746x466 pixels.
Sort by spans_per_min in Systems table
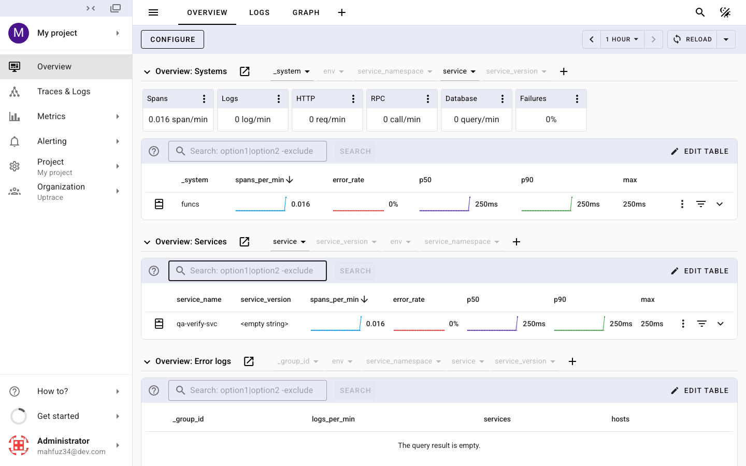pos(264,180)
